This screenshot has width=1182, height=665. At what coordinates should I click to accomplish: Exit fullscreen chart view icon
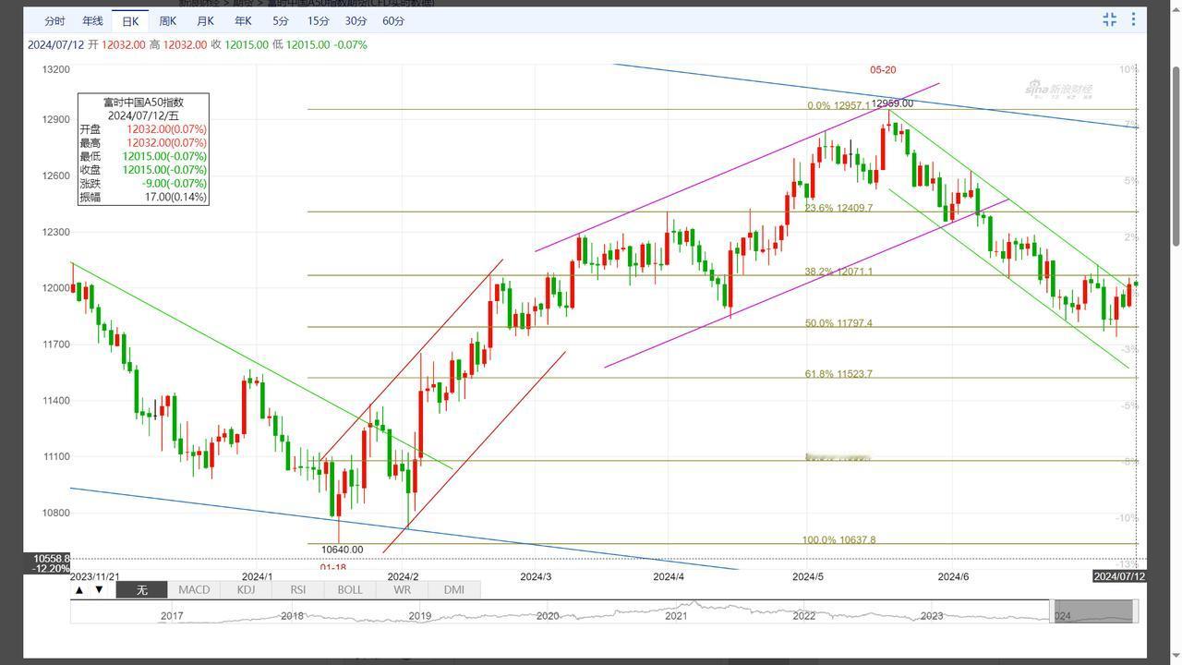point(1109,19)
